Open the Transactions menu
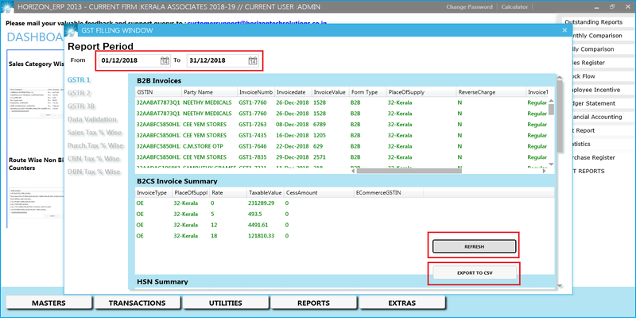 (x=137, y=303)
